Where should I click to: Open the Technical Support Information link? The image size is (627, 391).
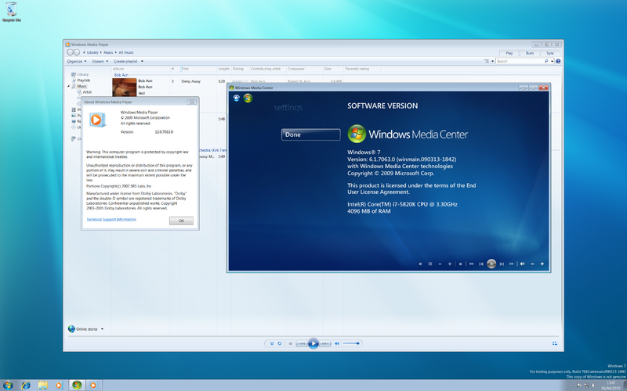pyautogui.click(x=111, y=220)
